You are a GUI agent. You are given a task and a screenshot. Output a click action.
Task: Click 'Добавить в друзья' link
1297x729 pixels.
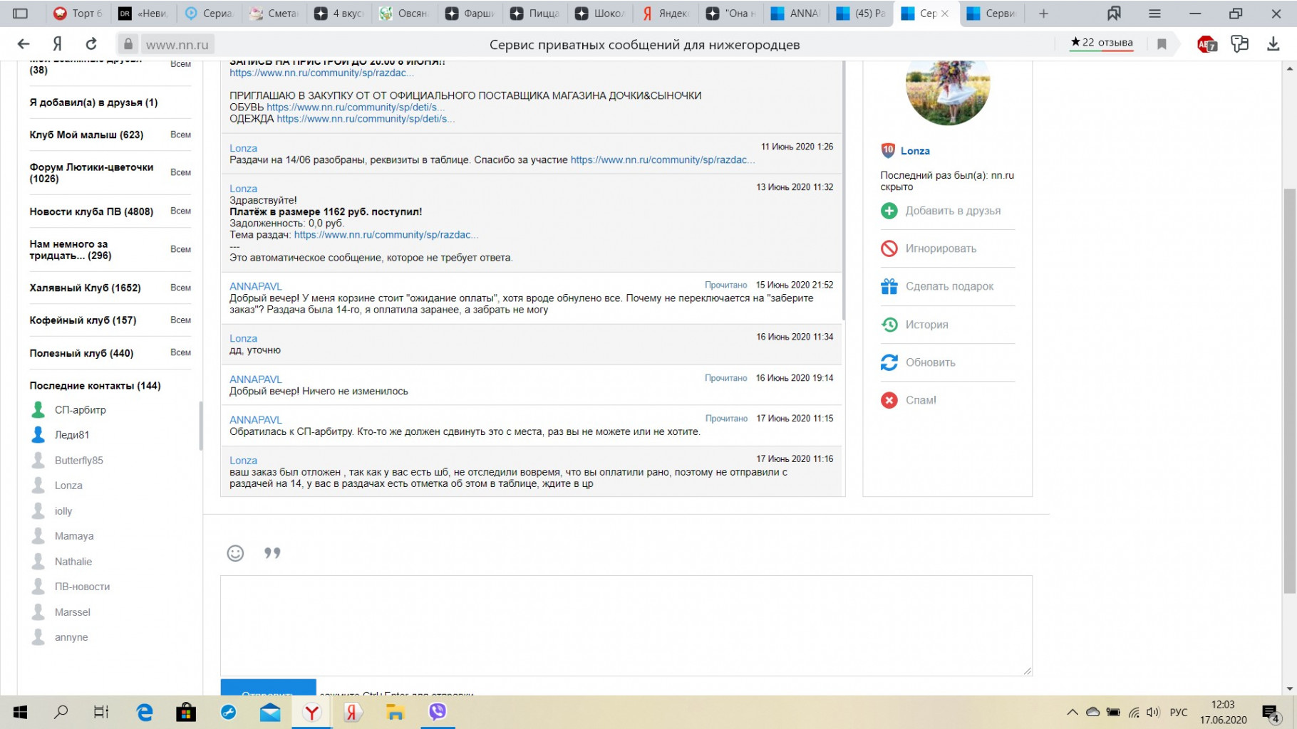click(953, 211)
